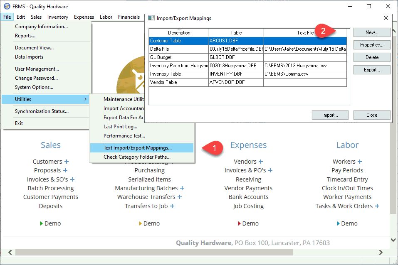Close the Import/Export Mappings dialog with X

386,18
